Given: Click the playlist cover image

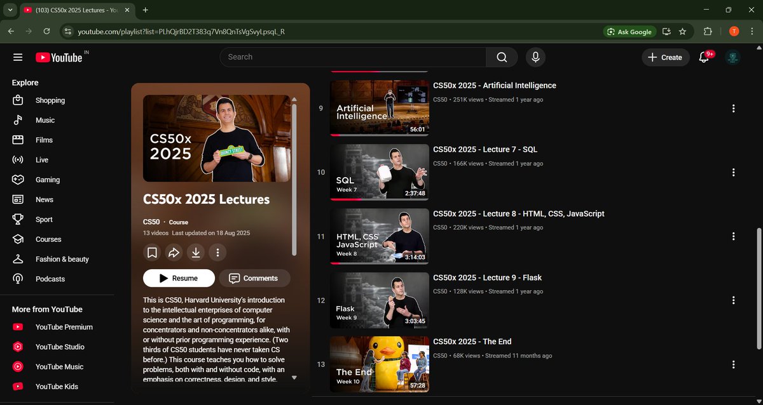Looking at the screenshot, I should pyautogui.click(x=216, y=138).
